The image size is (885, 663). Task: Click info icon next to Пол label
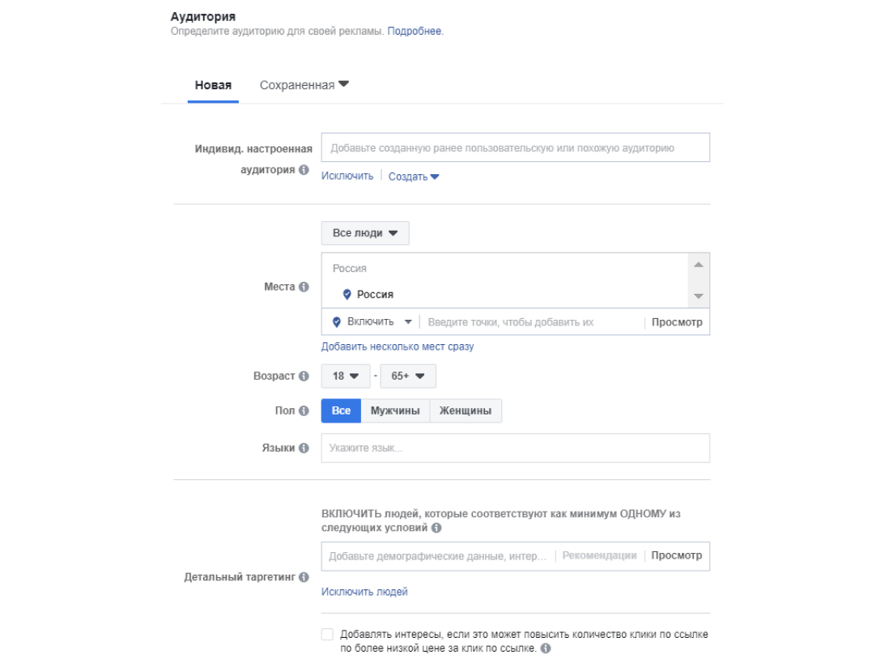tap(304, 411)
